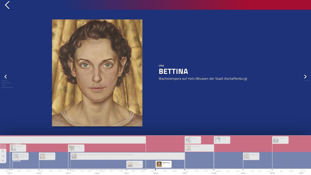Open the 1941 life event card
311x175 pixels.
[x=18, y=148]
